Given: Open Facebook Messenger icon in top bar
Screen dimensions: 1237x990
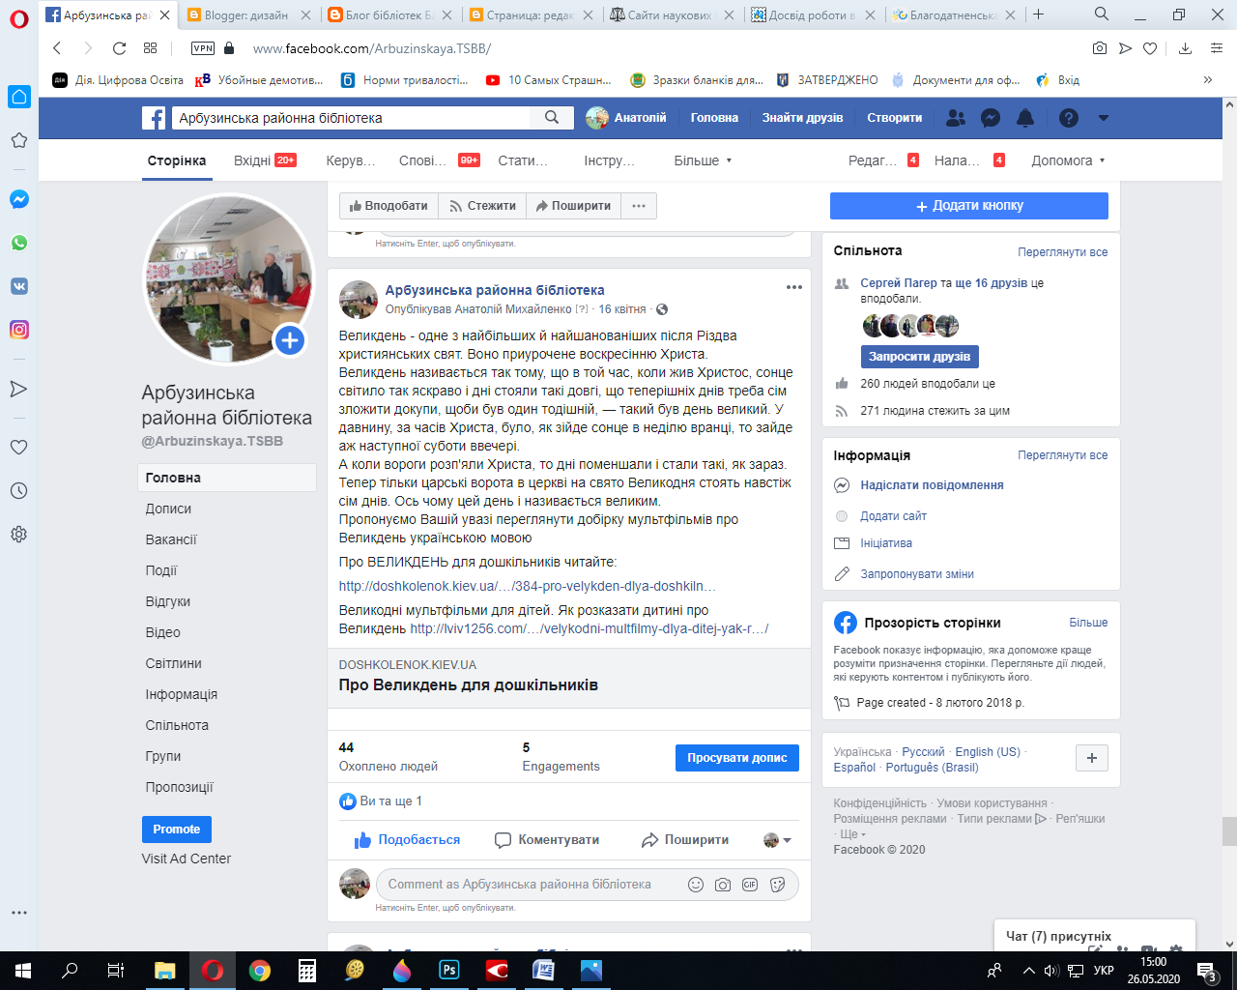Looking at the screenshot, I should point(991,118).
